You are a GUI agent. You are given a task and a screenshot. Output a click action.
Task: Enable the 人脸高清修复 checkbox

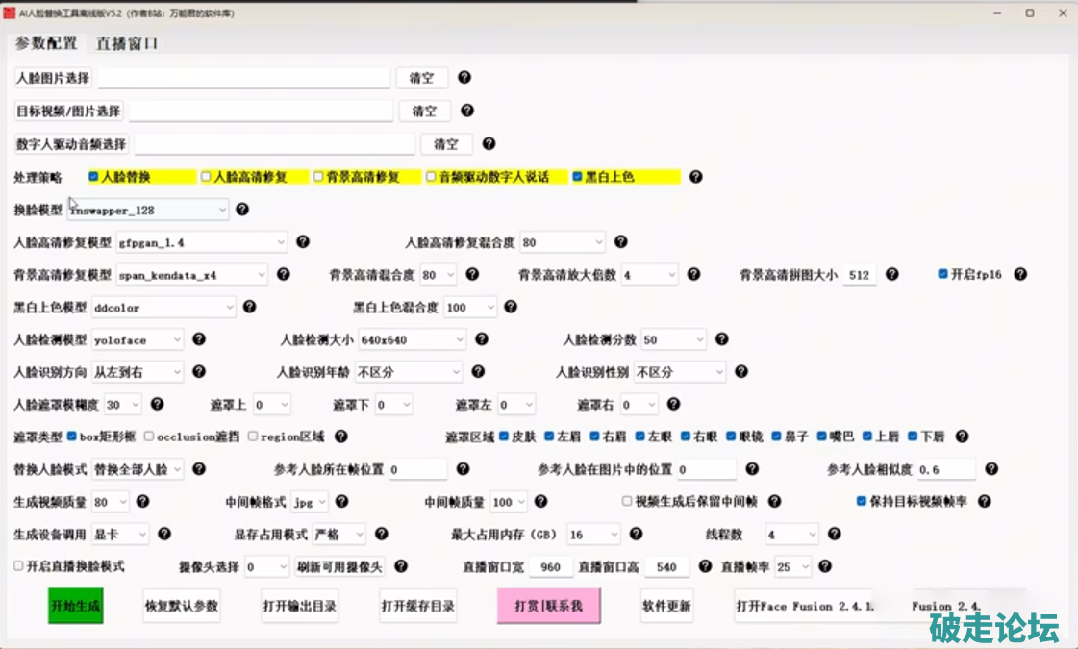coord(206,177)
